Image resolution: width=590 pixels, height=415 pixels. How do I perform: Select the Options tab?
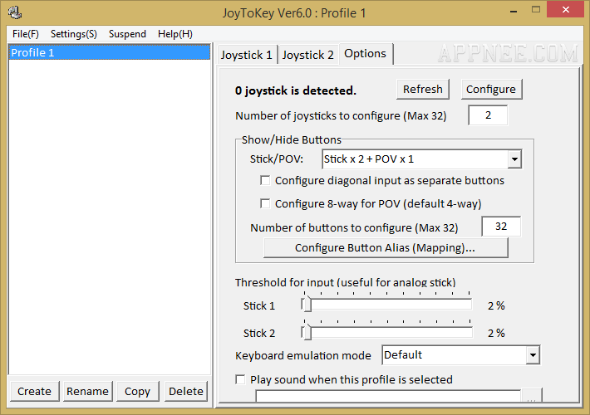click(x=366, y=54)
